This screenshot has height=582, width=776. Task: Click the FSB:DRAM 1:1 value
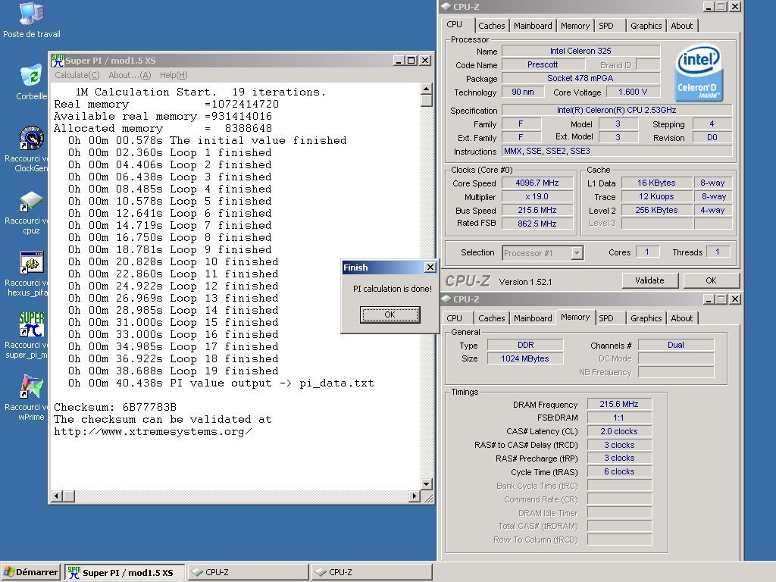click(618, 418)
